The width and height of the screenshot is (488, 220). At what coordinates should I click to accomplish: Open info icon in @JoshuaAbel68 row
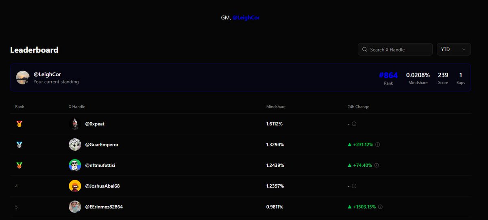click(354, 186)
